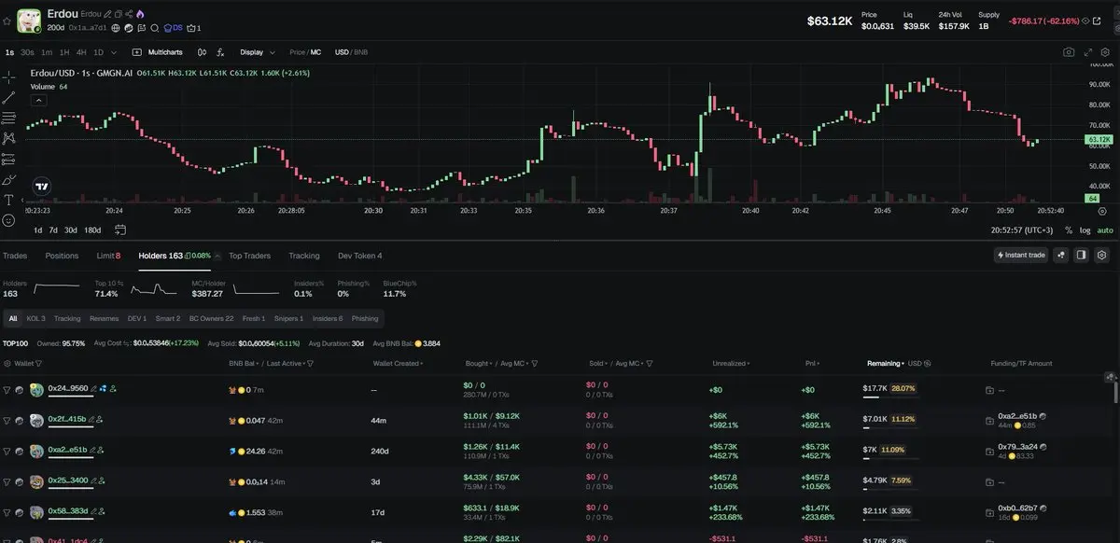Screen dimensions: 1120x543
Task: Toggle filter on wallet 0x24..9560 row
Action: click(x=7, y=389)
